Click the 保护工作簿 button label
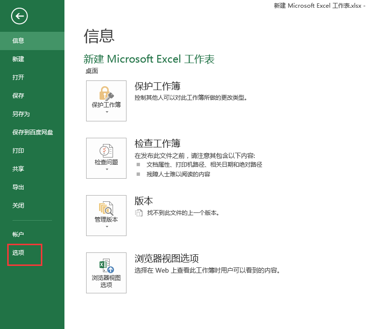This screenshot has height=329, width=367. click(x=106, y=105)
